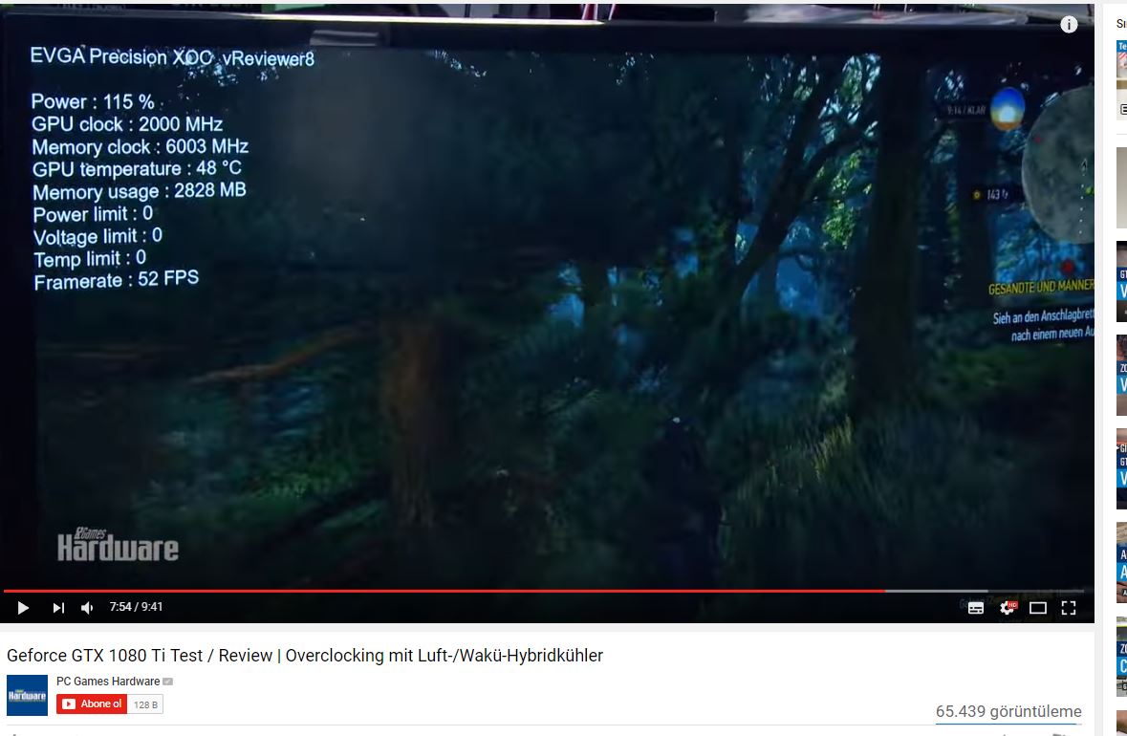
Task: Mute the video with the speaker icon
Action: pos(87,608)
